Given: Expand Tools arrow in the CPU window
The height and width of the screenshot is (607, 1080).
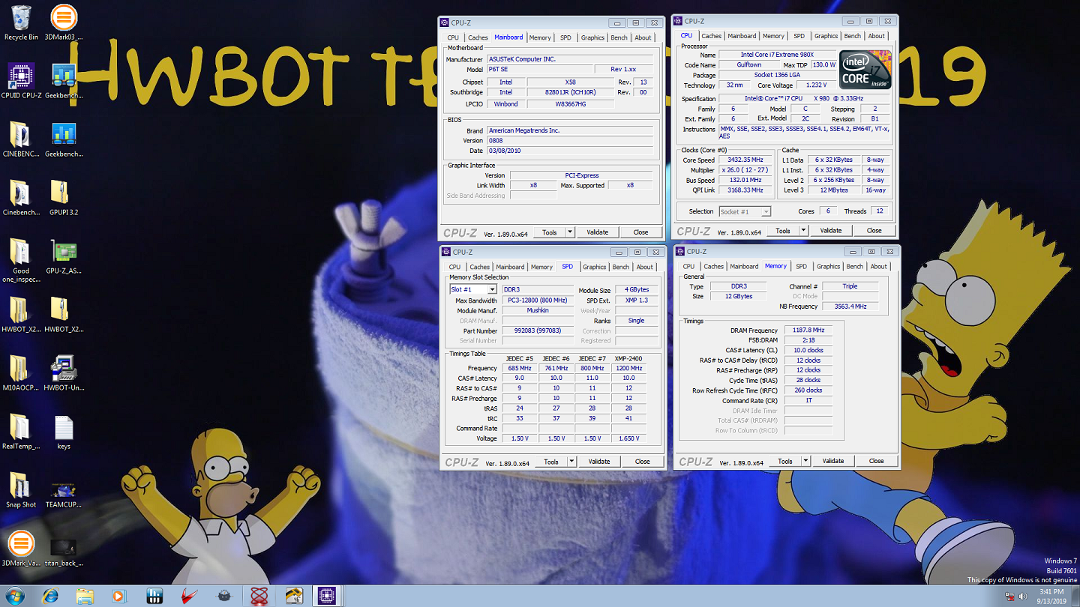Looking at the screenshot, I should 803,231.
